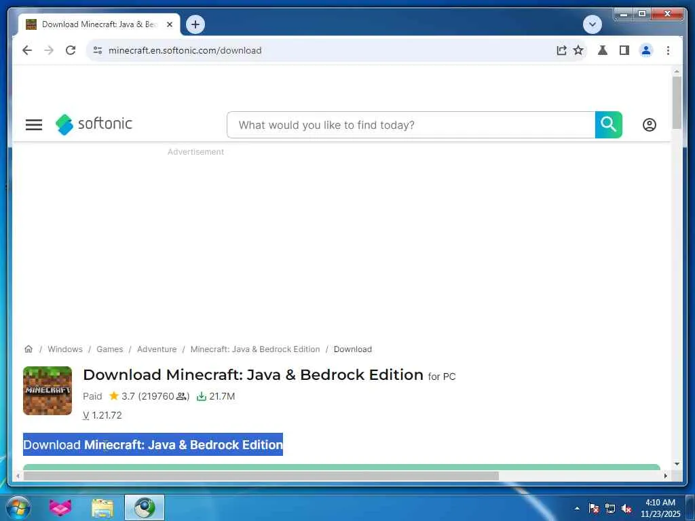Click the green download button strip
695x521 pixels.
[341, 467]
